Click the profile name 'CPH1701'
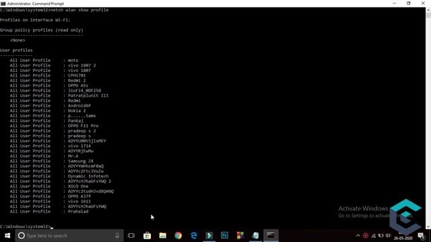The width and height of the screenshot is (431, 242). pyautogui.click(x=77, y=75)
